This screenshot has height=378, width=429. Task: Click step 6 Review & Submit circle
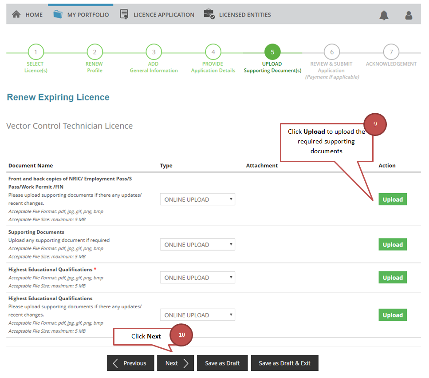pyautogui.click(x=331, y=52)
